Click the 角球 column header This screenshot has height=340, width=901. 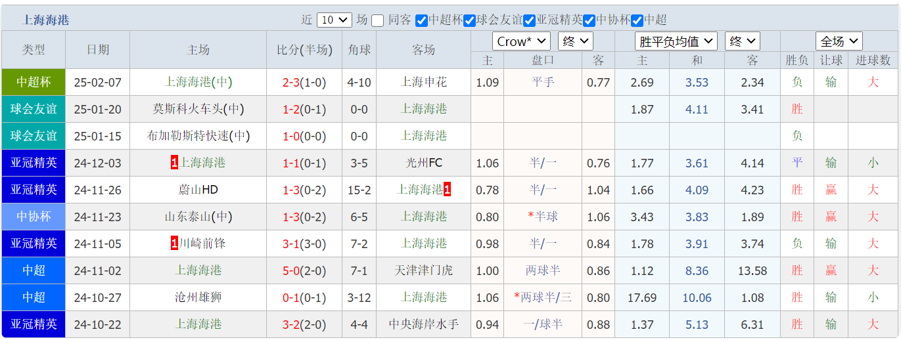point(359,50)
